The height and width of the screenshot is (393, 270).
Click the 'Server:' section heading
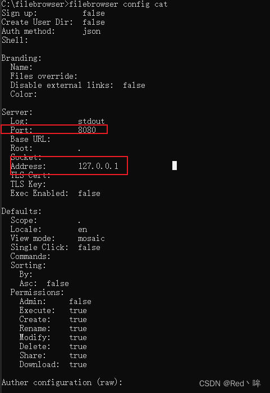click(17, 112)
